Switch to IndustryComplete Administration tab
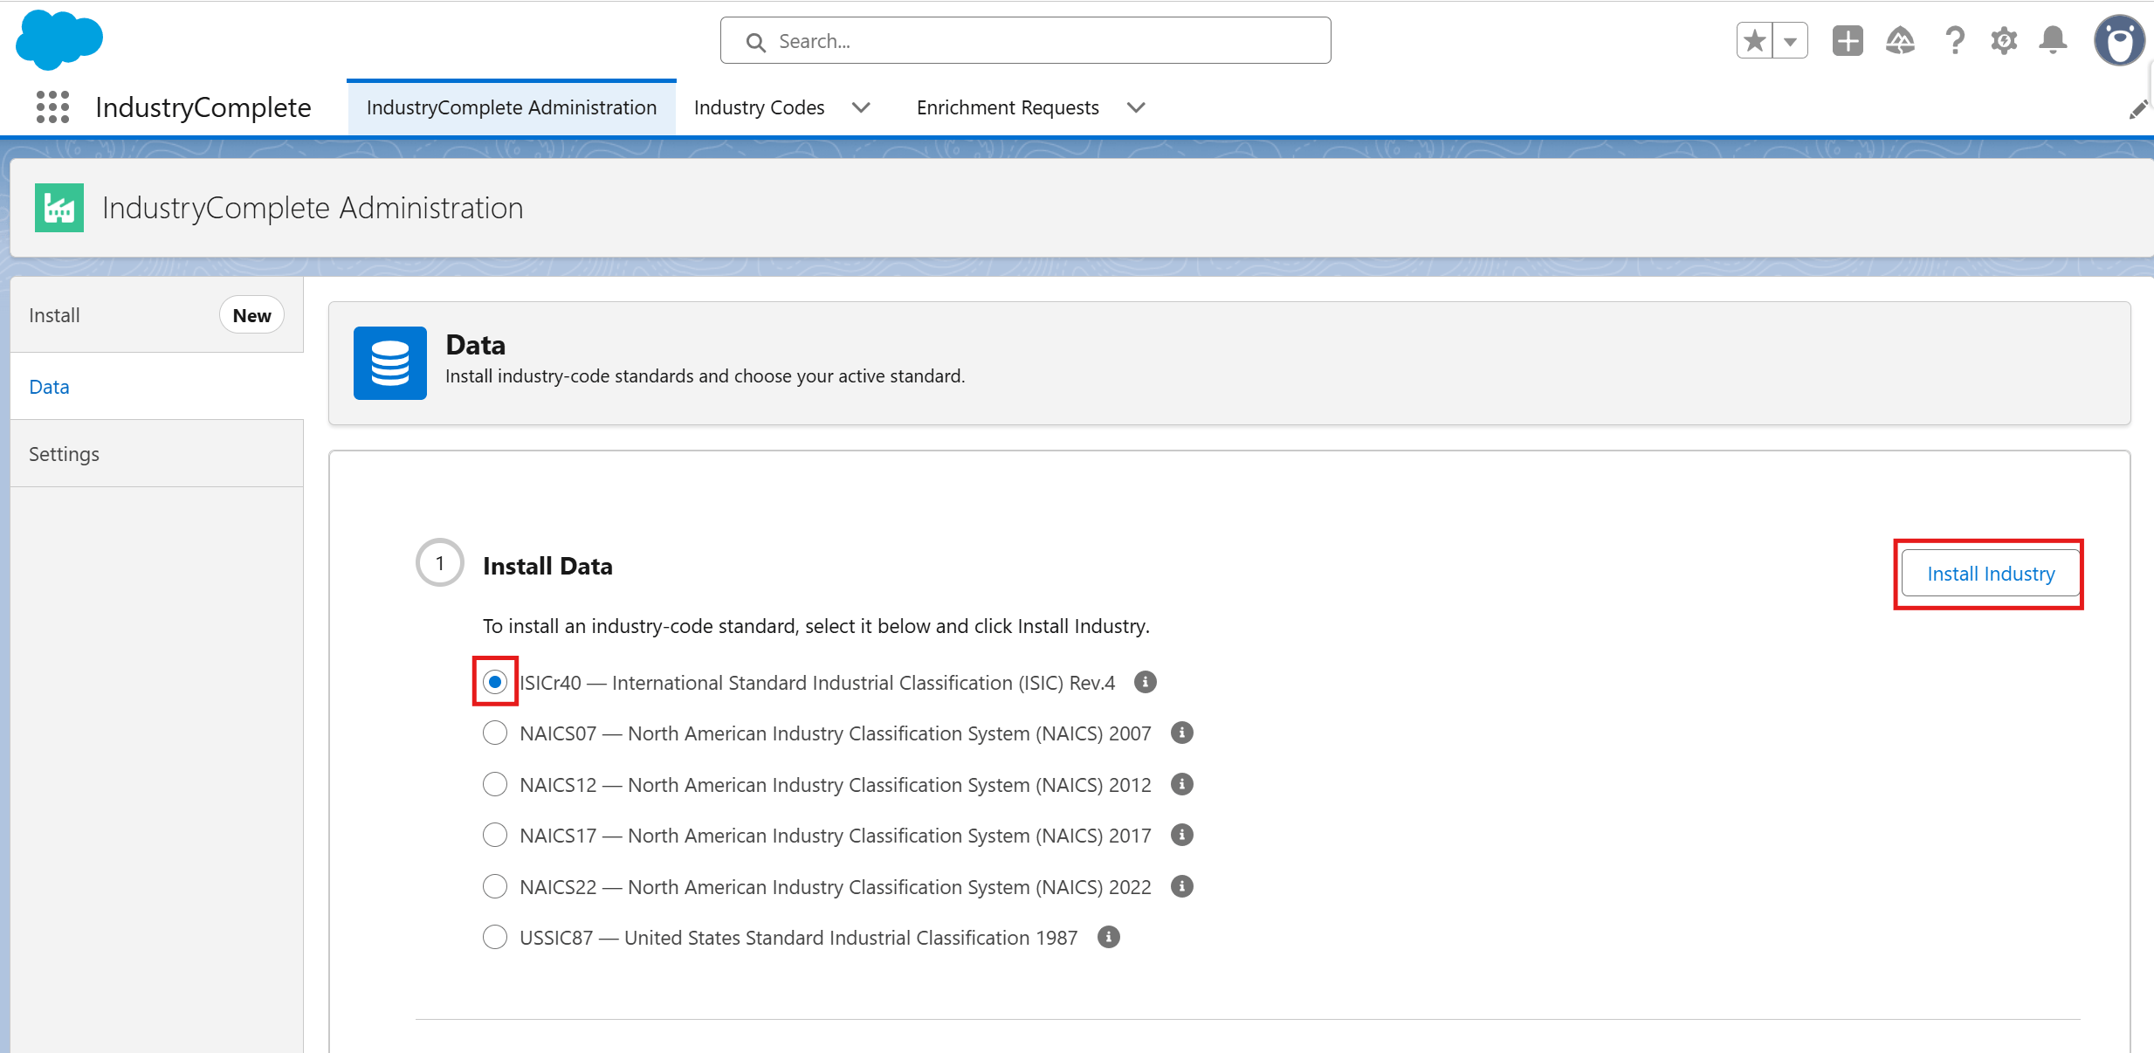The image size is (2154, 1053). (512, 107)
